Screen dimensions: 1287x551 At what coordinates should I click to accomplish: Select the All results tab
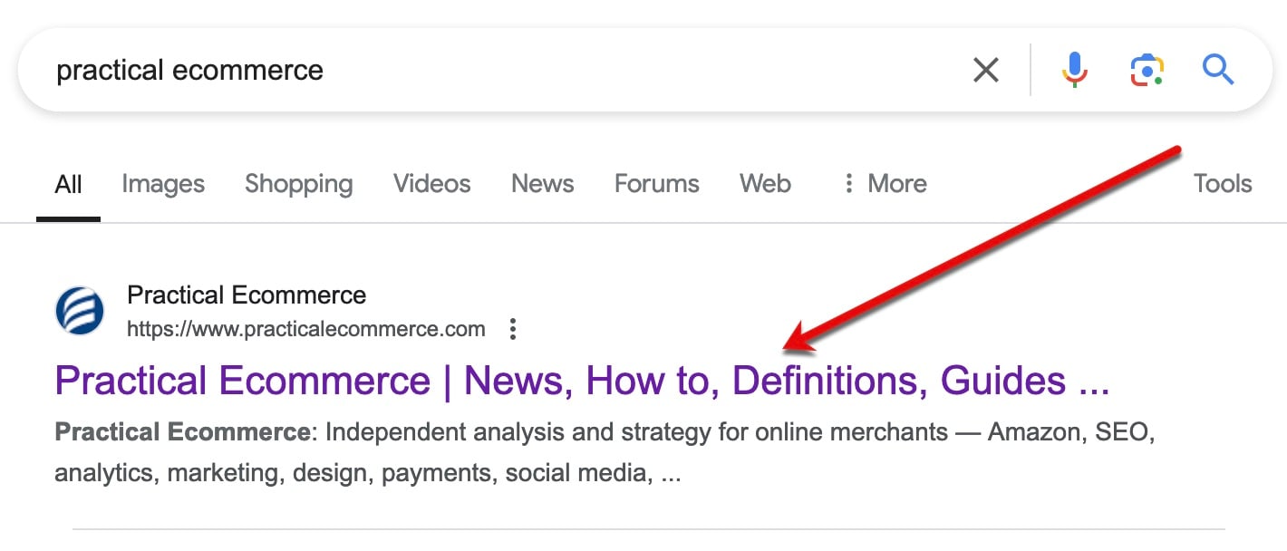click(x=68, y=184)
